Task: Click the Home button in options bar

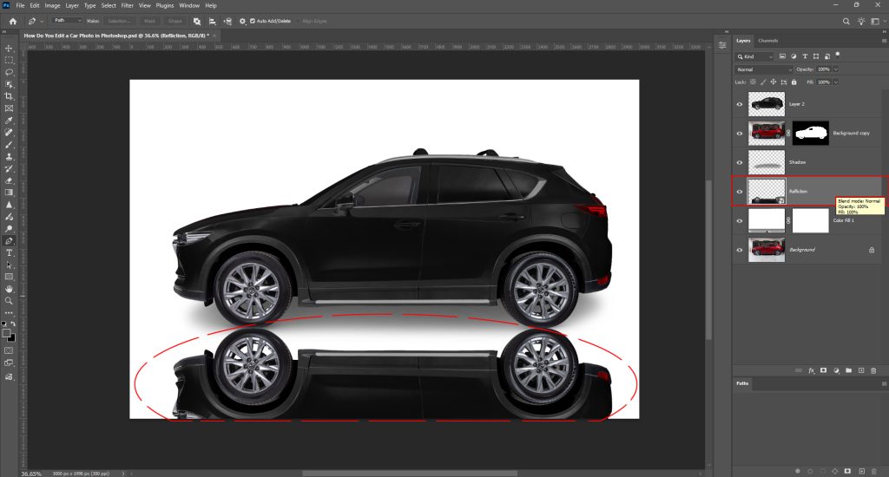Action: [x=12, y=21]
